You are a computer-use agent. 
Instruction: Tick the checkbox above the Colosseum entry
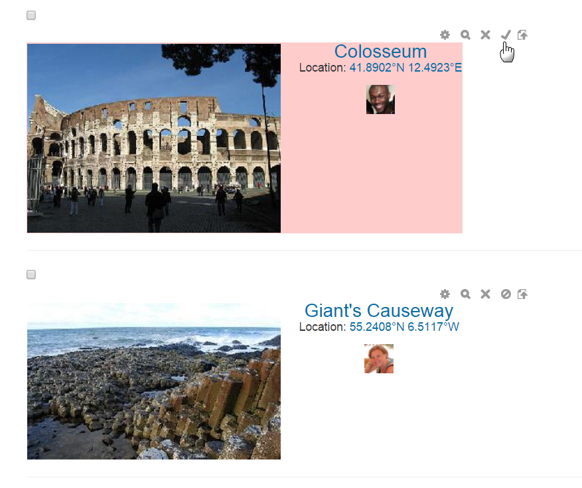point(31,15)
